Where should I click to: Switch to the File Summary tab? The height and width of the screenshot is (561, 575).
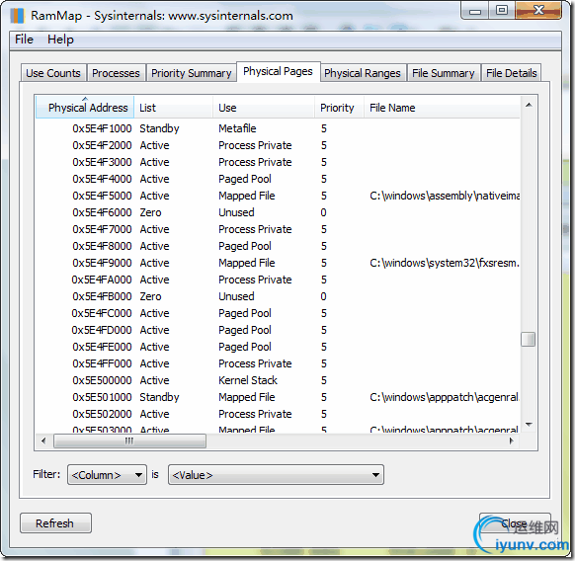pos(443,73)
